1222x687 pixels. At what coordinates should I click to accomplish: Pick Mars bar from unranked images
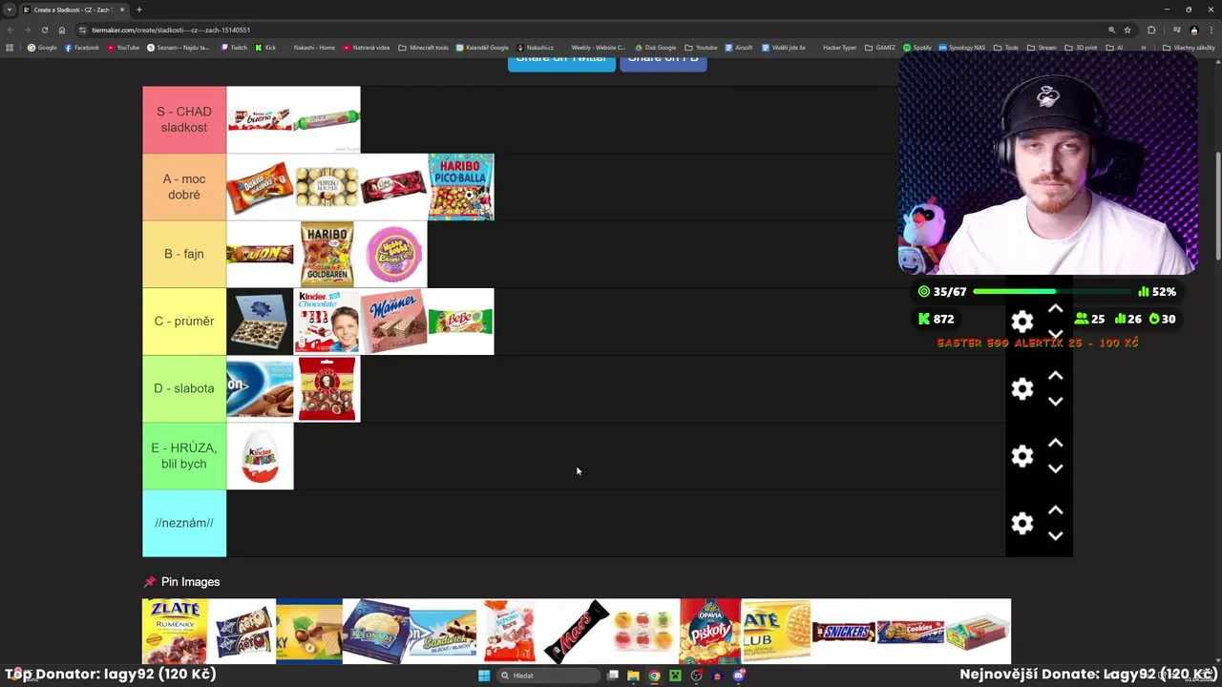pyautogui.click(x=577, y=632)
